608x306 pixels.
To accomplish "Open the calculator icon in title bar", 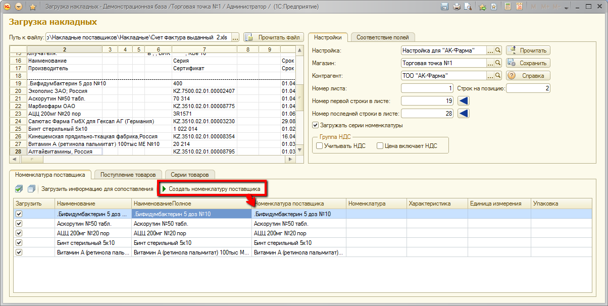I will pos(506,7).
